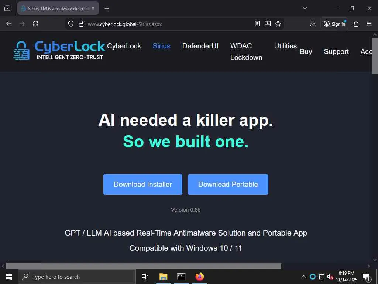The image size is (378, 284).
Task: Toggle reader view icon
Action: [x=257, y=24]
